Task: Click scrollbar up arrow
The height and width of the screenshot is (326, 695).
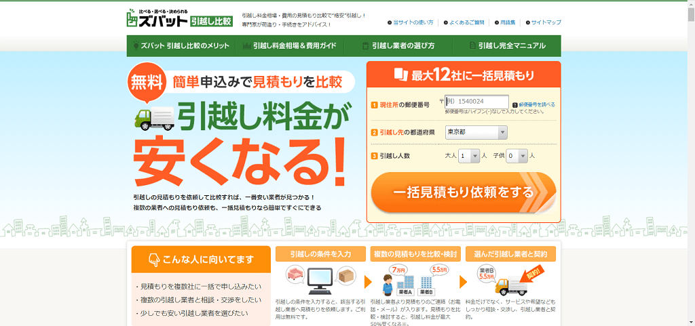Action: click(691, 4)
